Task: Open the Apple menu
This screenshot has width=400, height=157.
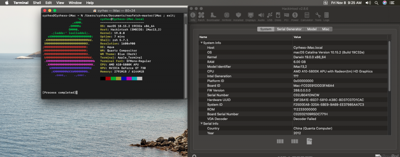Action: coord(7,3)
